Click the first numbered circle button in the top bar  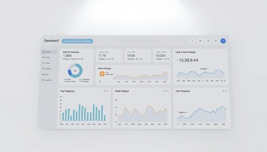193,41
